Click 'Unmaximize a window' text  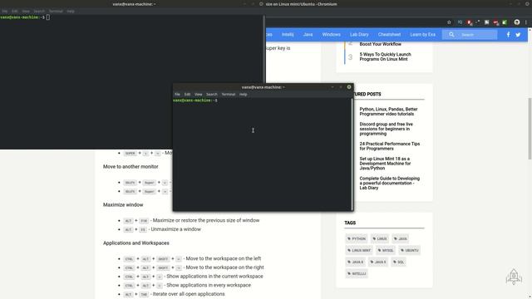click(175, 229)
